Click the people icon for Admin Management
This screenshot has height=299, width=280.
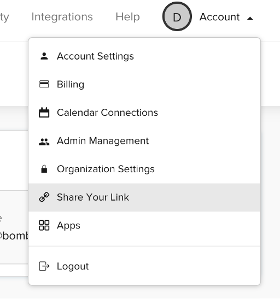tap(44, 142)
